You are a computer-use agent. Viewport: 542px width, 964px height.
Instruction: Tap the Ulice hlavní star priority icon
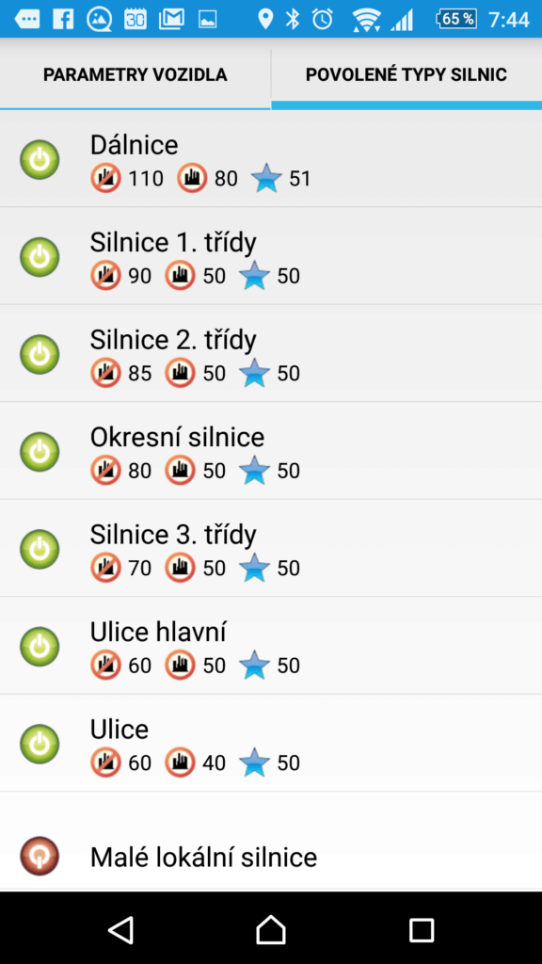(254, 666)
